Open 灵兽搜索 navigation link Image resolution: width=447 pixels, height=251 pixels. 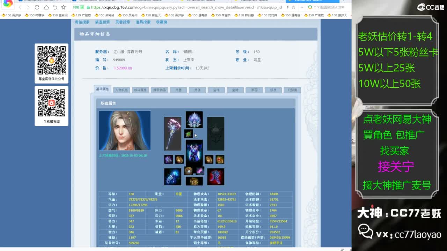(123, 22)
